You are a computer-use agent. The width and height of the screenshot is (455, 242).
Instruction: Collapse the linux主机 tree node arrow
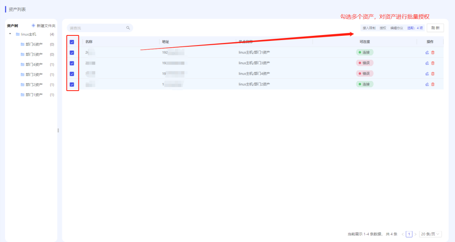pyautogui.click(x=10, y=34)
